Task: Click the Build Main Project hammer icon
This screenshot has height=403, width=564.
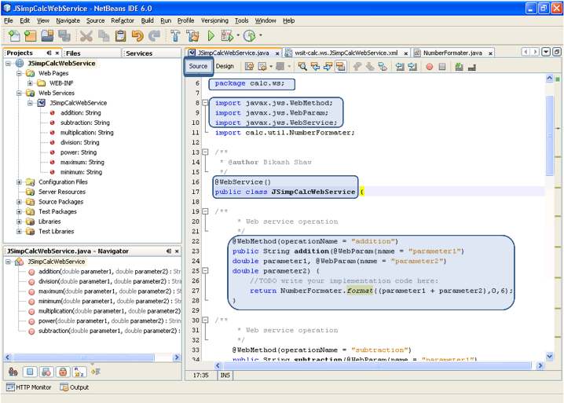Action: (x=174, y=36)
